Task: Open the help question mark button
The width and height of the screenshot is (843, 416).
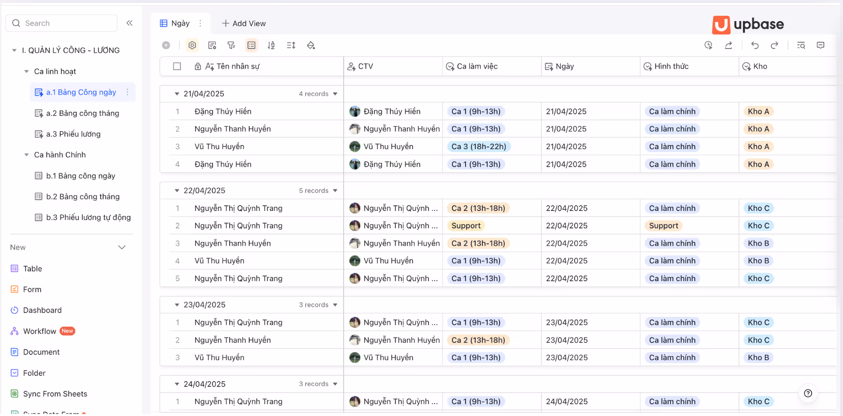Action: point(808,393)
